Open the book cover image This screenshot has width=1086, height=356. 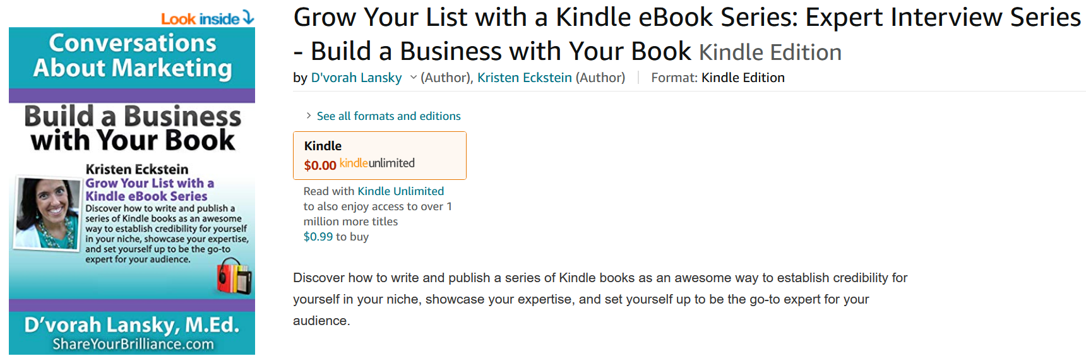tap(132, 191)
